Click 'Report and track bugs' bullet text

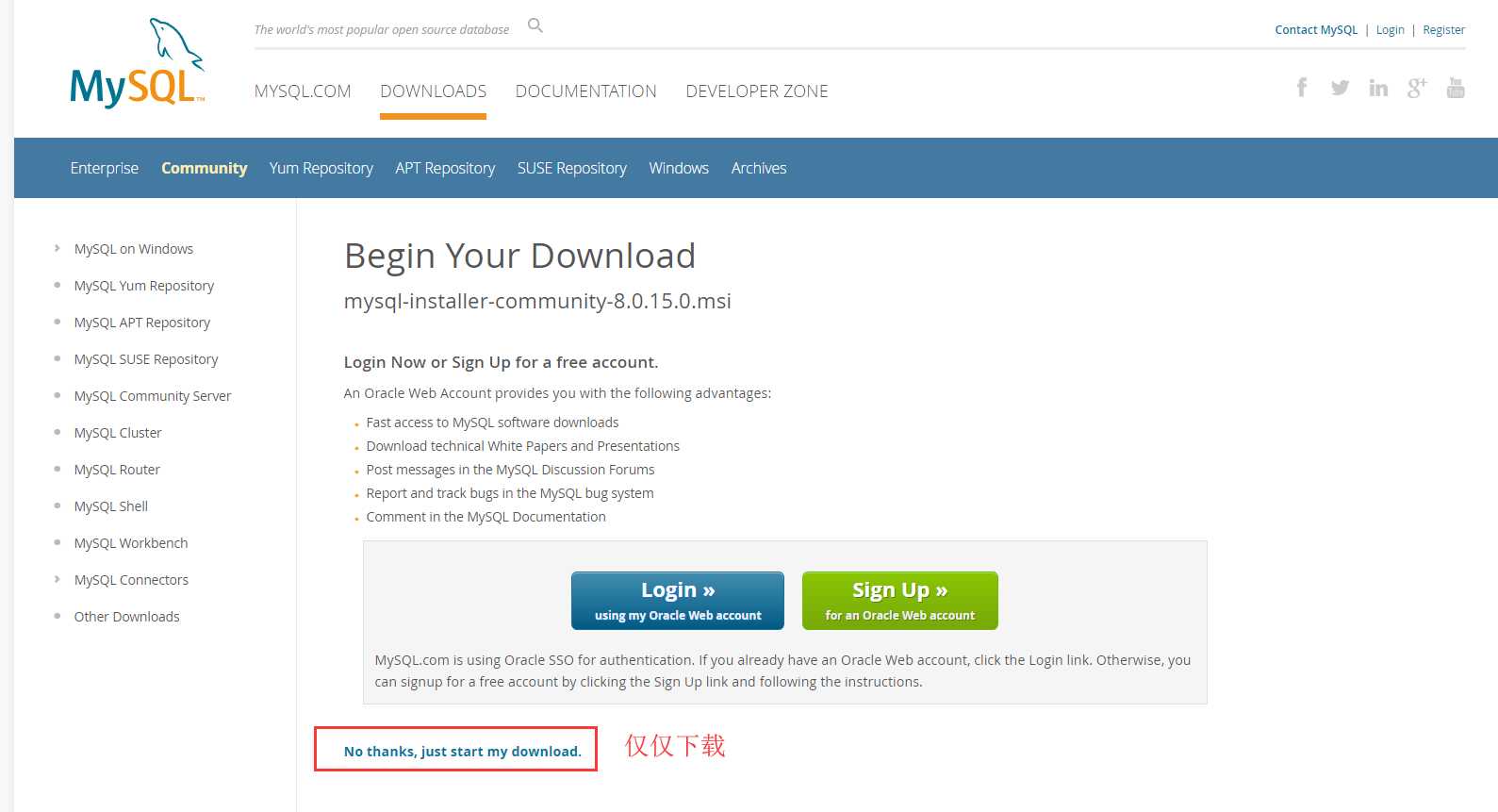510,493
